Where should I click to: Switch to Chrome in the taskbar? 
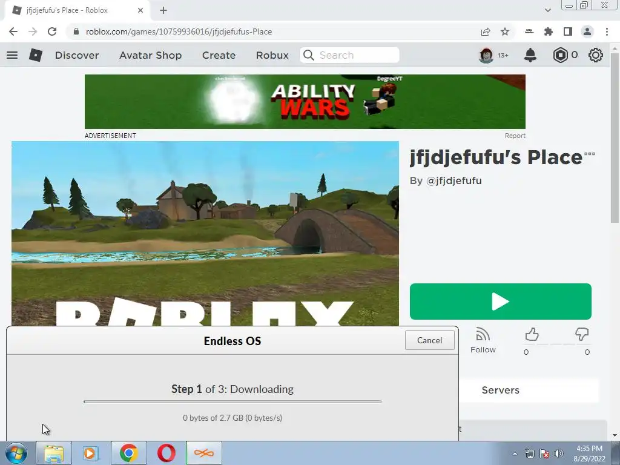pyautogui.click(x=128, y=453)
